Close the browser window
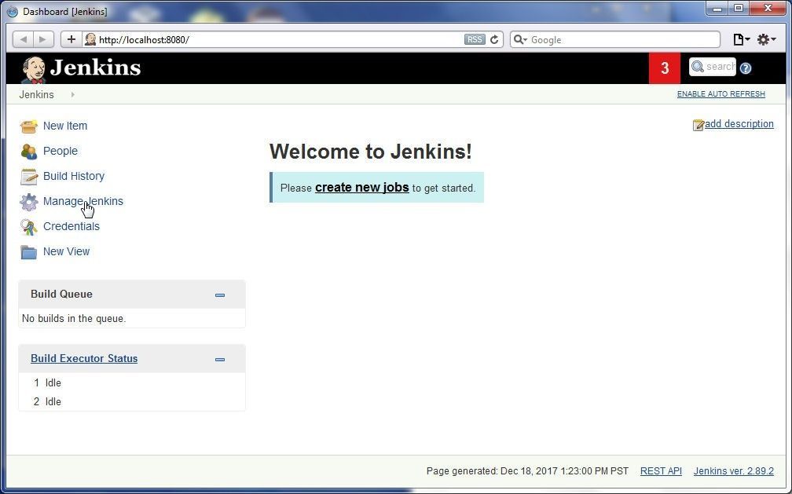The image size is (792, 494). point(768,9)
